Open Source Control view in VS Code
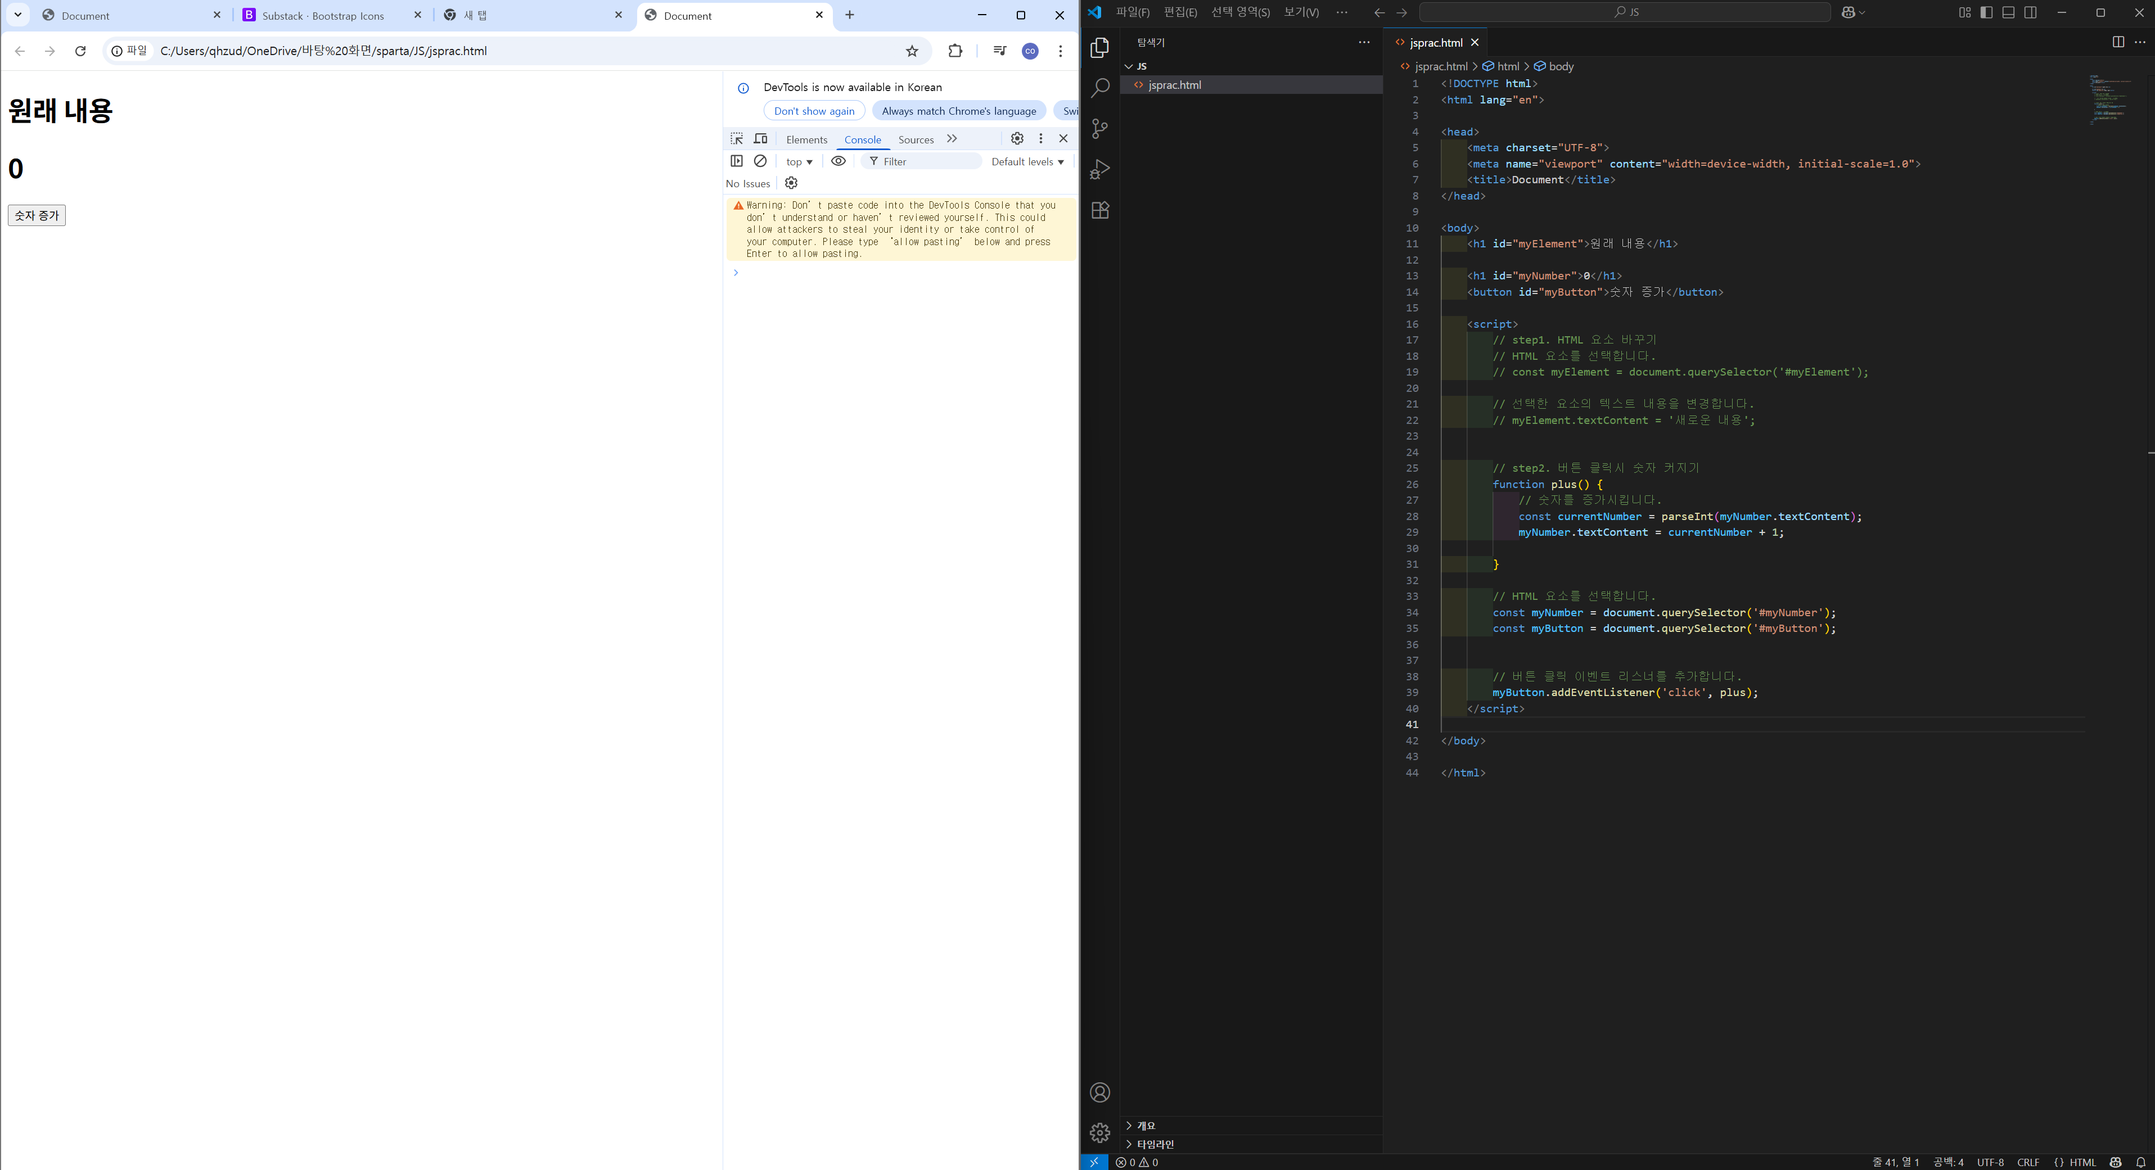Viewport: 2155px width, 1170px height. click(x=1100, y=129)
